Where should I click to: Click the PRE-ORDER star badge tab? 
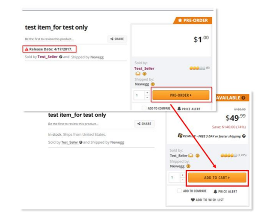click(192, 20)
